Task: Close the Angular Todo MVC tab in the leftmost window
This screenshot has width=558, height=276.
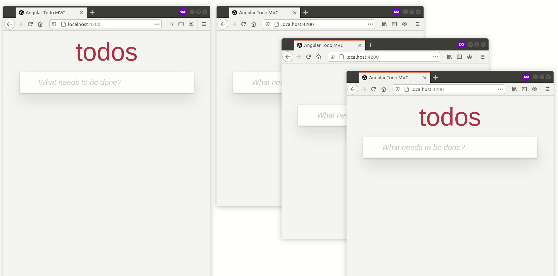Action: click(81, 13)
